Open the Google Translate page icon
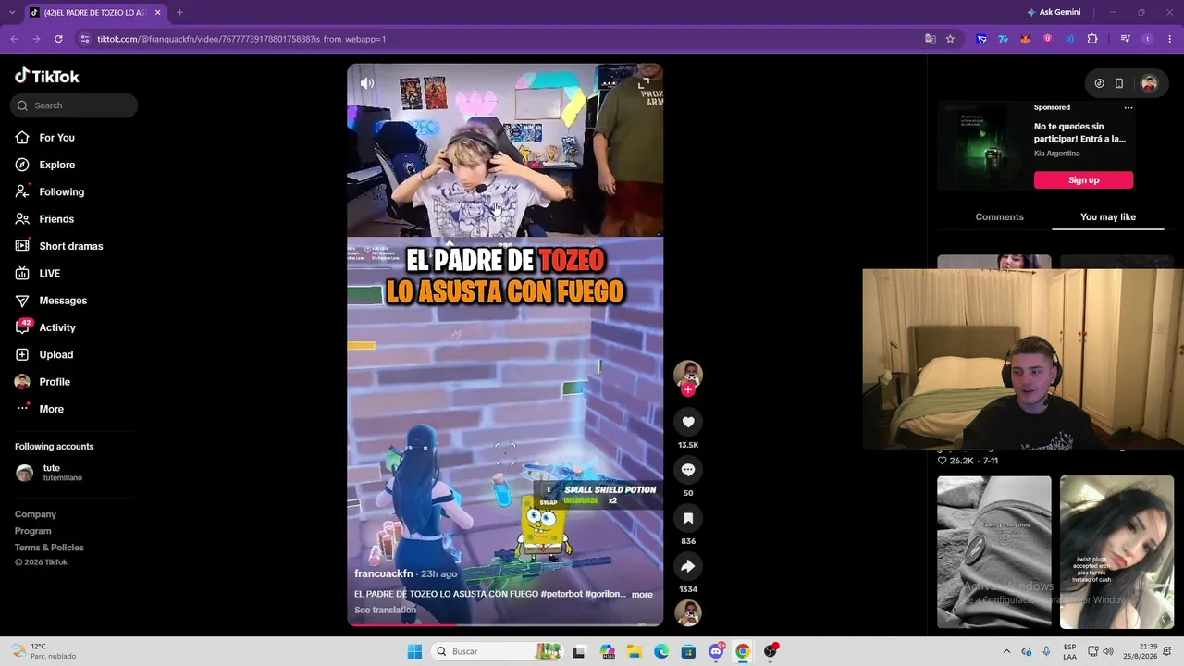This screenshot has width=1184, height=666. point(931,39)
